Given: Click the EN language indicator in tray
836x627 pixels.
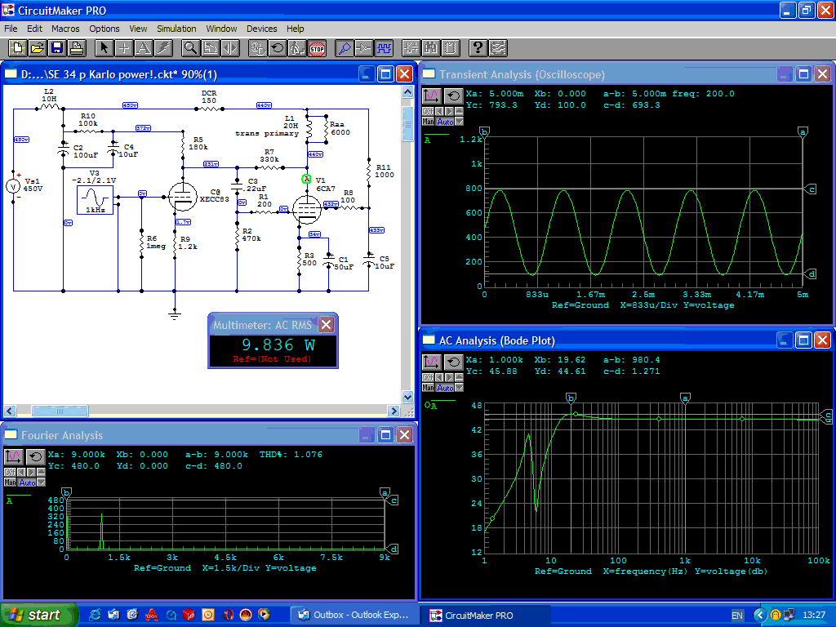Looking at the screenshot, I should (x=737, y=616).
